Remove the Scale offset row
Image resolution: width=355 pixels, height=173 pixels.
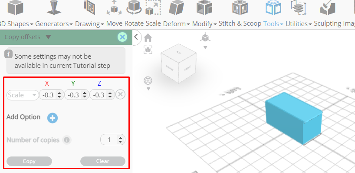[121, 95]
